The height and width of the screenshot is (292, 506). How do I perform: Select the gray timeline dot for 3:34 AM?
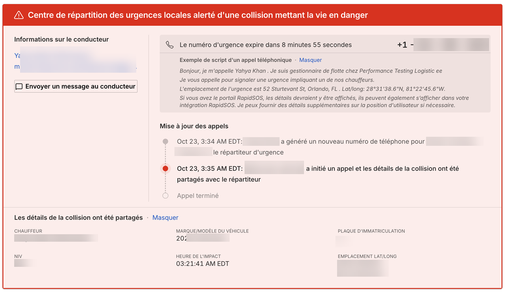pyautogui.click(x=165, y=141)
